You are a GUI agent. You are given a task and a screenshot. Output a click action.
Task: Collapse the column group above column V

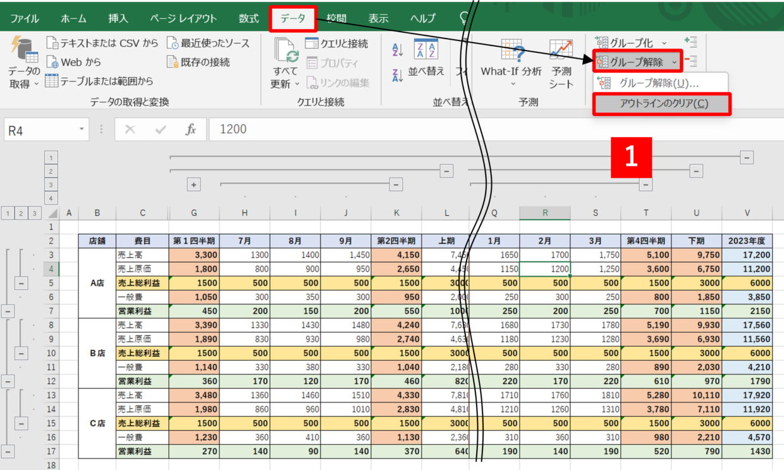click(x=747, y=157)
